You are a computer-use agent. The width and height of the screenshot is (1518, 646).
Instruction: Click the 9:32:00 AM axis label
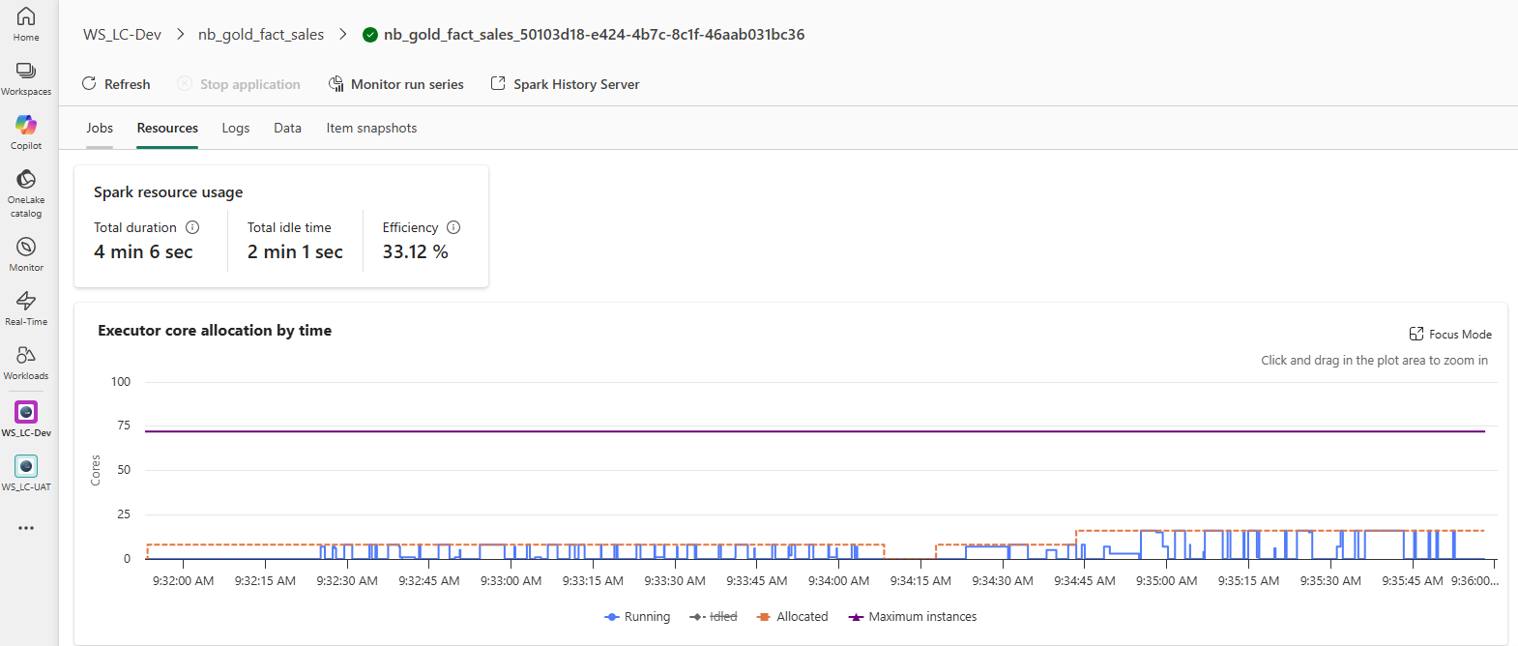183,581
